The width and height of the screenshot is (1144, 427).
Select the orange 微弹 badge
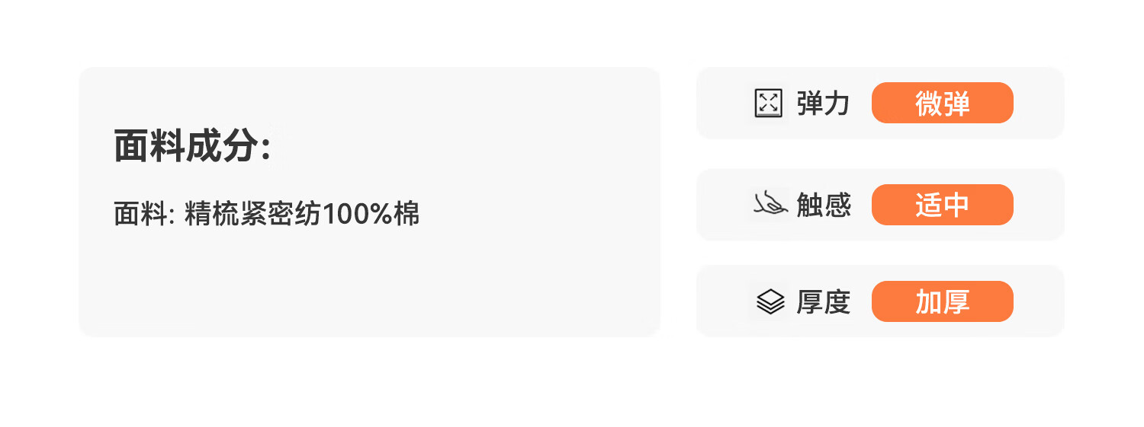click(942, 104)
